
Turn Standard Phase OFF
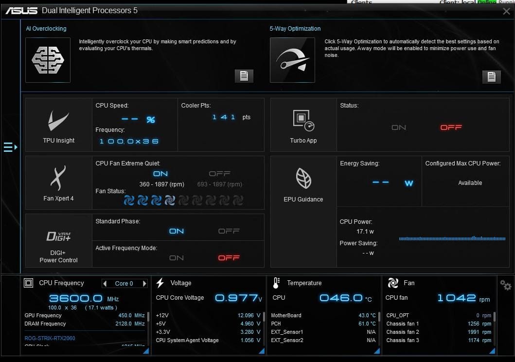229,231
